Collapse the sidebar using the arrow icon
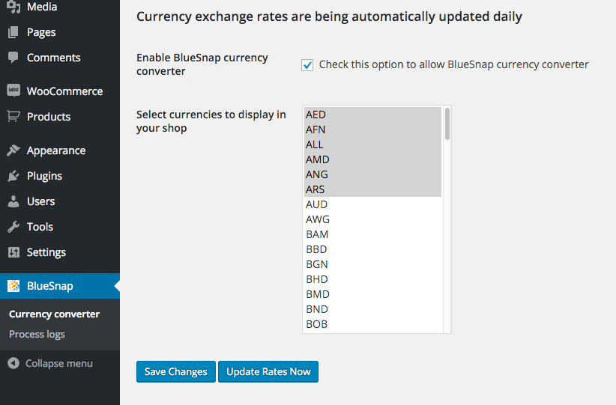The height and width of the screenshot is (405, 616). tap(13, 363)
